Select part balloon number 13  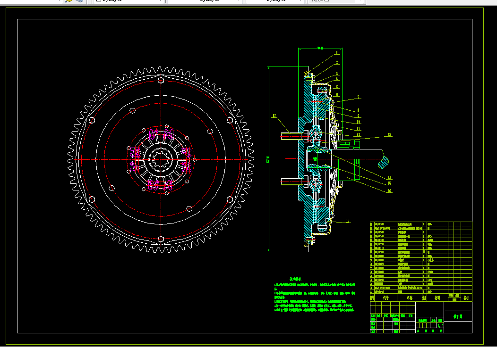(390, 135)
